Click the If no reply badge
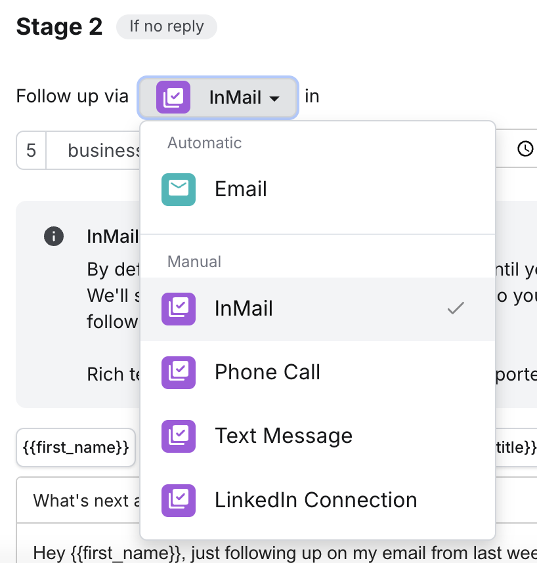 point(167,26)
